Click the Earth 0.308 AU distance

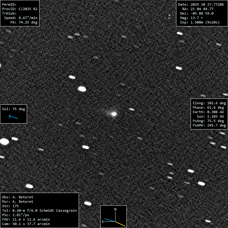tap(209, 112)
